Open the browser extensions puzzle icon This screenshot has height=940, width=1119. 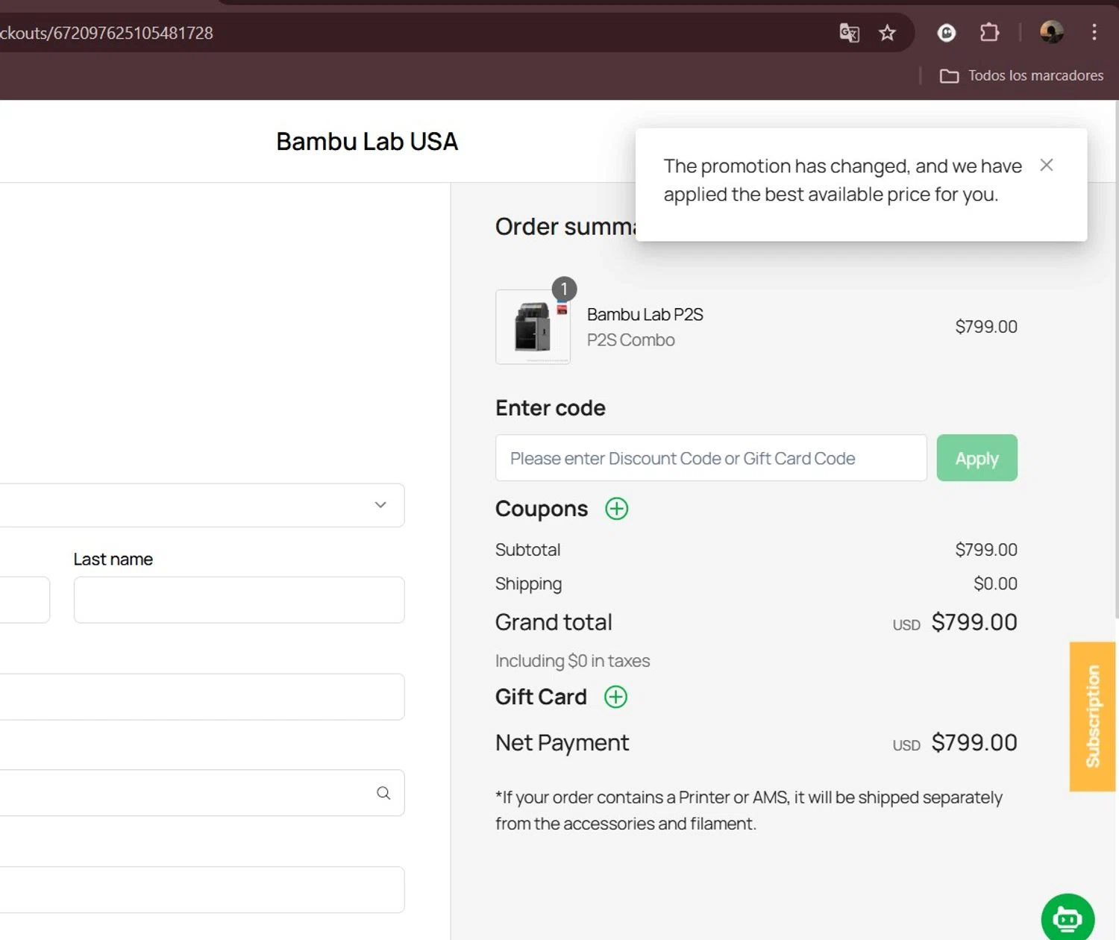pos(989,33)
